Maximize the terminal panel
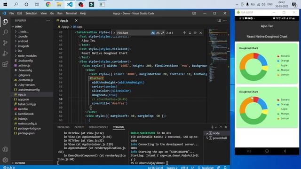 tap(221, 127)
